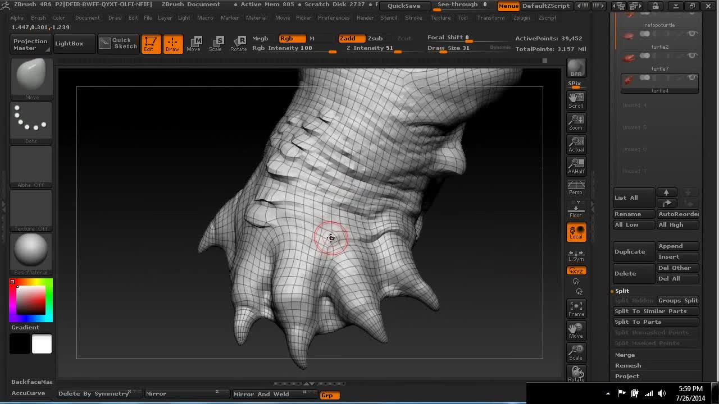
Task: Open the Zplugin menu
Action: click(x=521, y=17)
